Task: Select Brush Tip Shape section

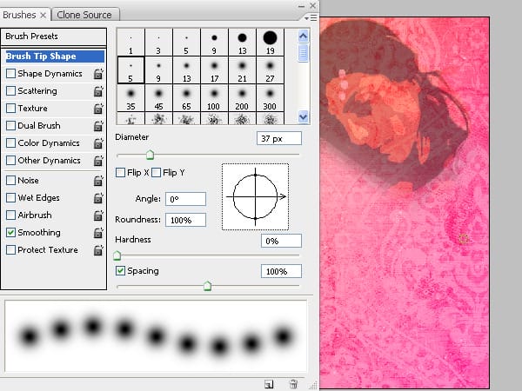Action: [x=55, y=56]
